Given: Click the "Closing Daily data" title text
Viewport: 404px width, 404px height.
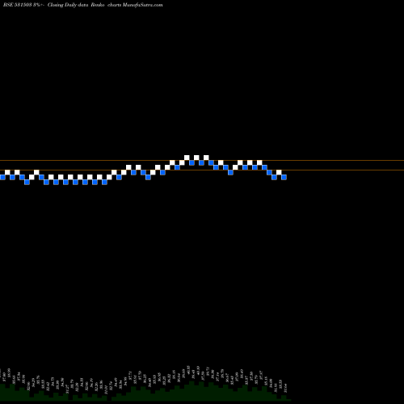Looking at the screenshot, I should 68,5.
